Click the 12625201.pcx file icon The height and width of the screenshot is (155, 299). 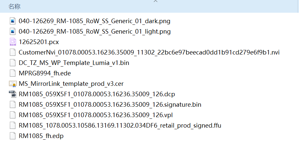click(x=13, y=42)
